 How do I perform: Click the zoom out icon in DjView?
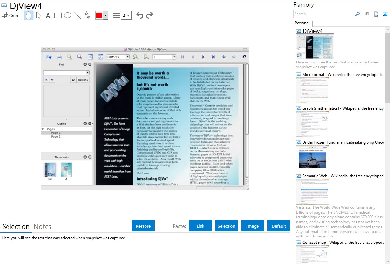pyautogui.click(x=146, y=57)
